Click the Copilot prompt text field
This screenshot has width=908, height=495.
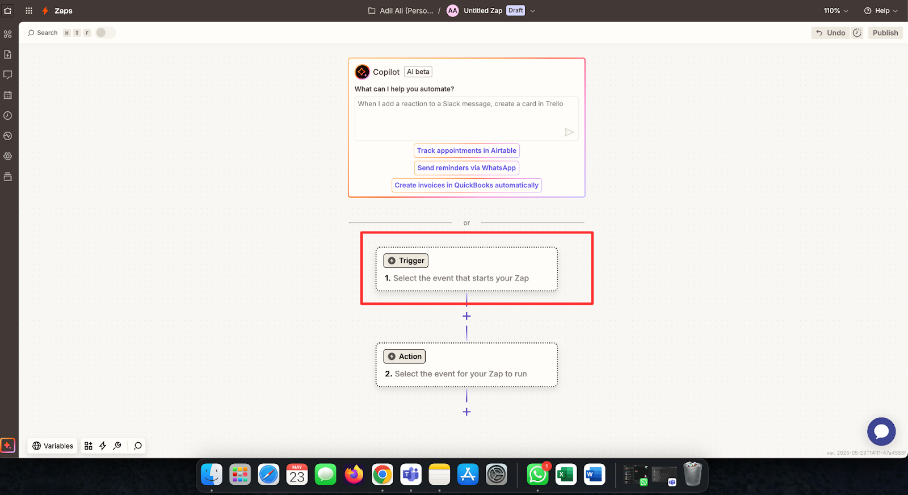pos(466,119)
